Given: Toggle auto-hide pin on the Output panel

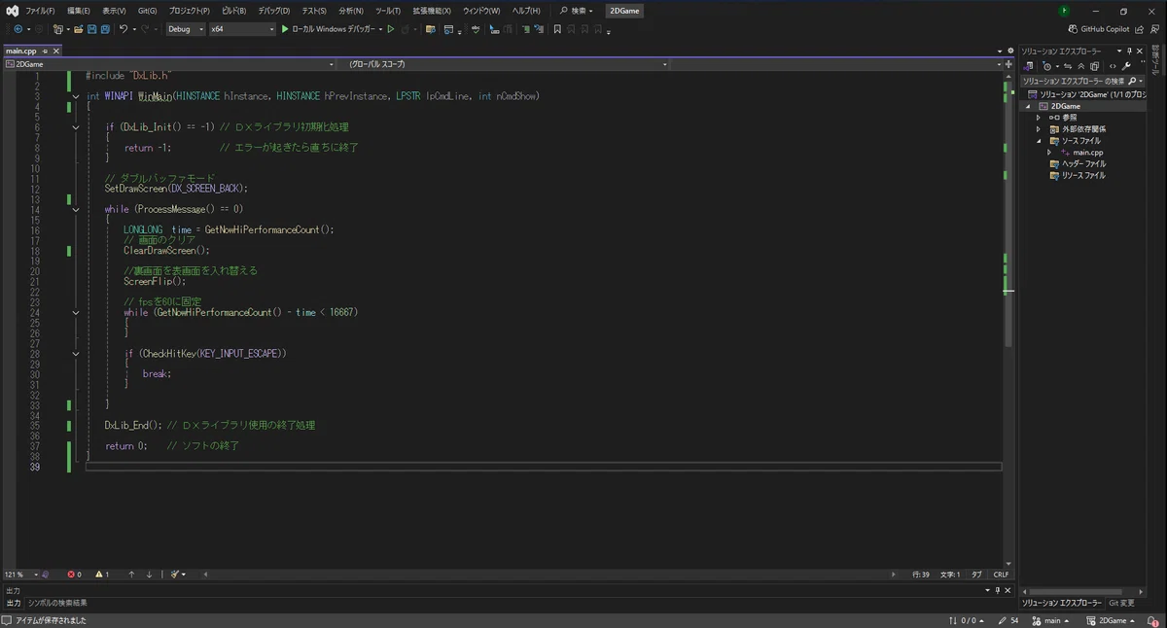Looking at the screenshot, I should (998, 590).
